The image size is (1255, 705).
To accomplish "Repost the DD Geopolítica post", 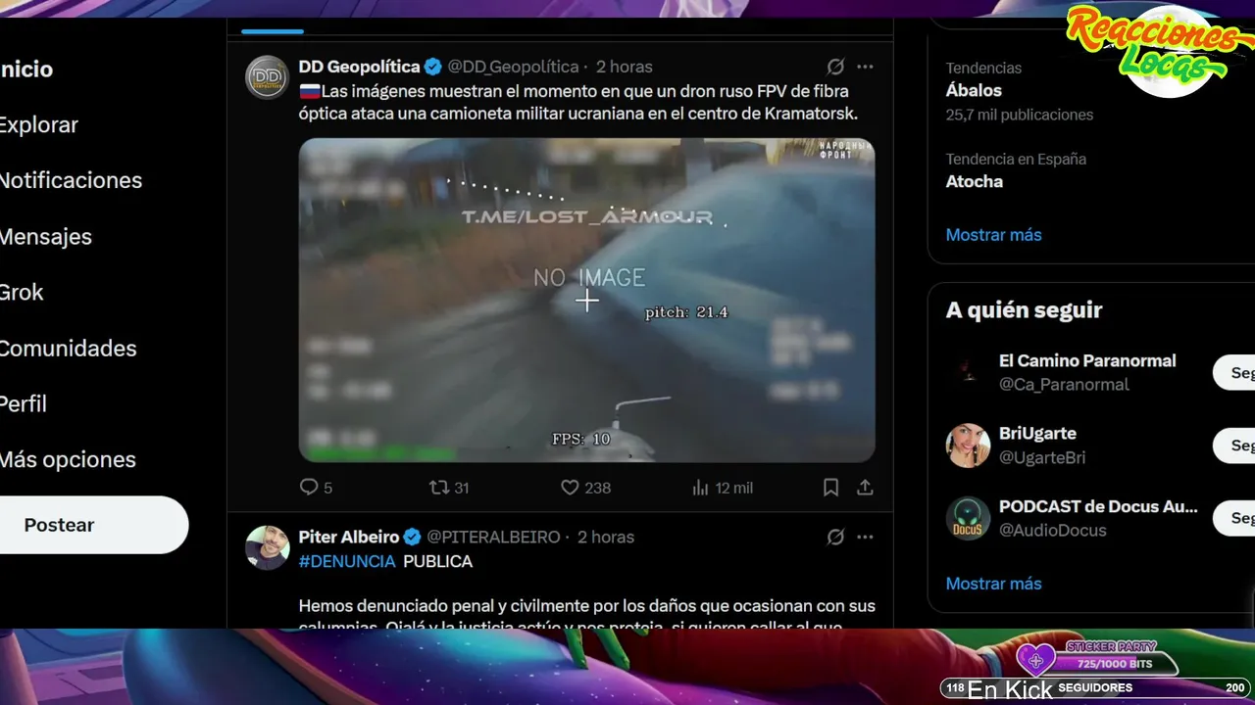I will (x=449, y=487).
